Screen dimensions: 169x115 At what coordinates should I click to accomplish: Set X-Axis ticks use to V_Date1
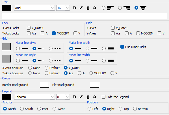[66, 68]
